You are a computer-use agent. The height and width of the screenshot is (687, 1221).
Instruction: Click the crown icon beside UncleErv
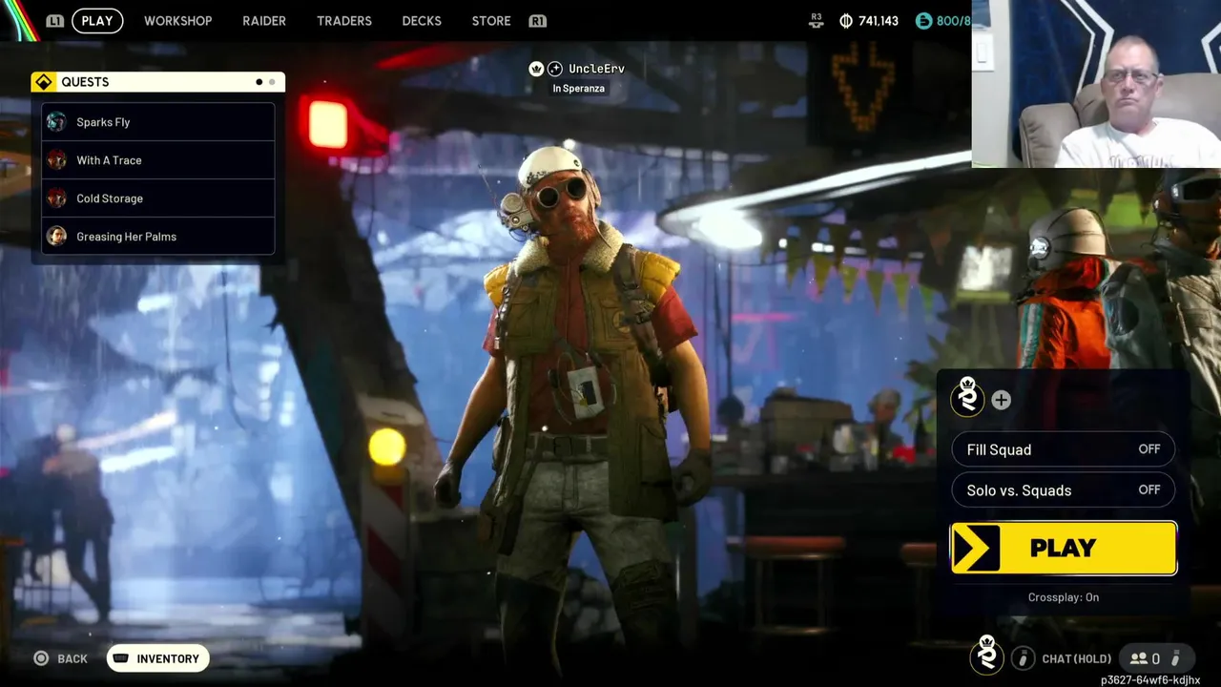536,69
